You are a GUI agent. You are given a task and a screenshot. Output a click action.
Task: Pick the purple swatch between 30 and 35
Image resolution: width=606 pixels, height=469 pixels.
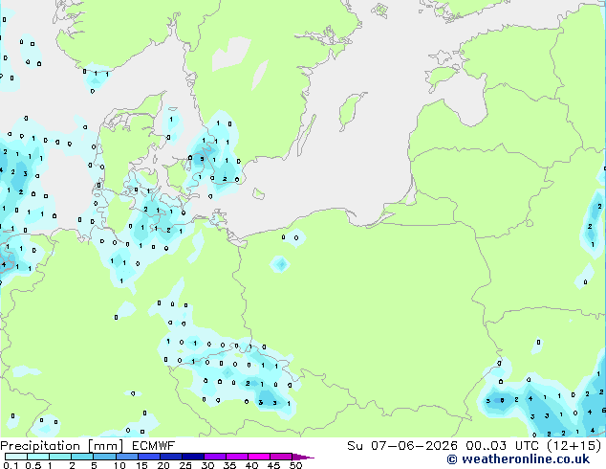pos(215,457)
